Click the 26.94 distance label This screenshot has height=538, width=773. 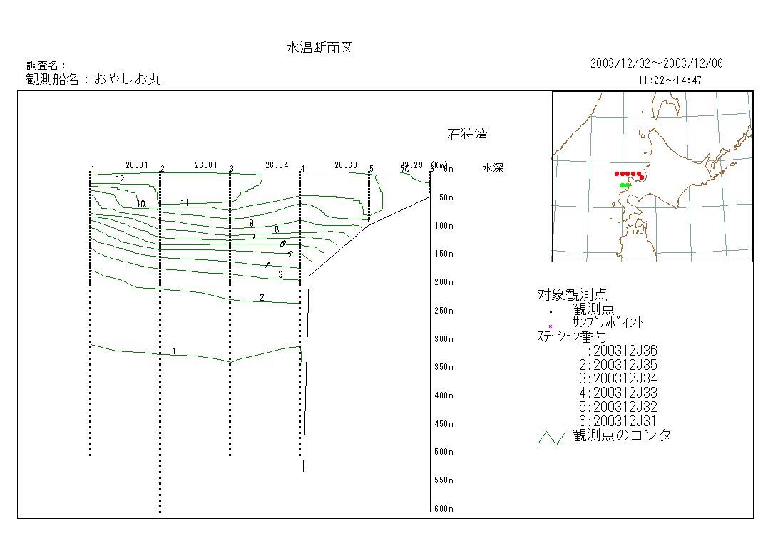(277, 165)
